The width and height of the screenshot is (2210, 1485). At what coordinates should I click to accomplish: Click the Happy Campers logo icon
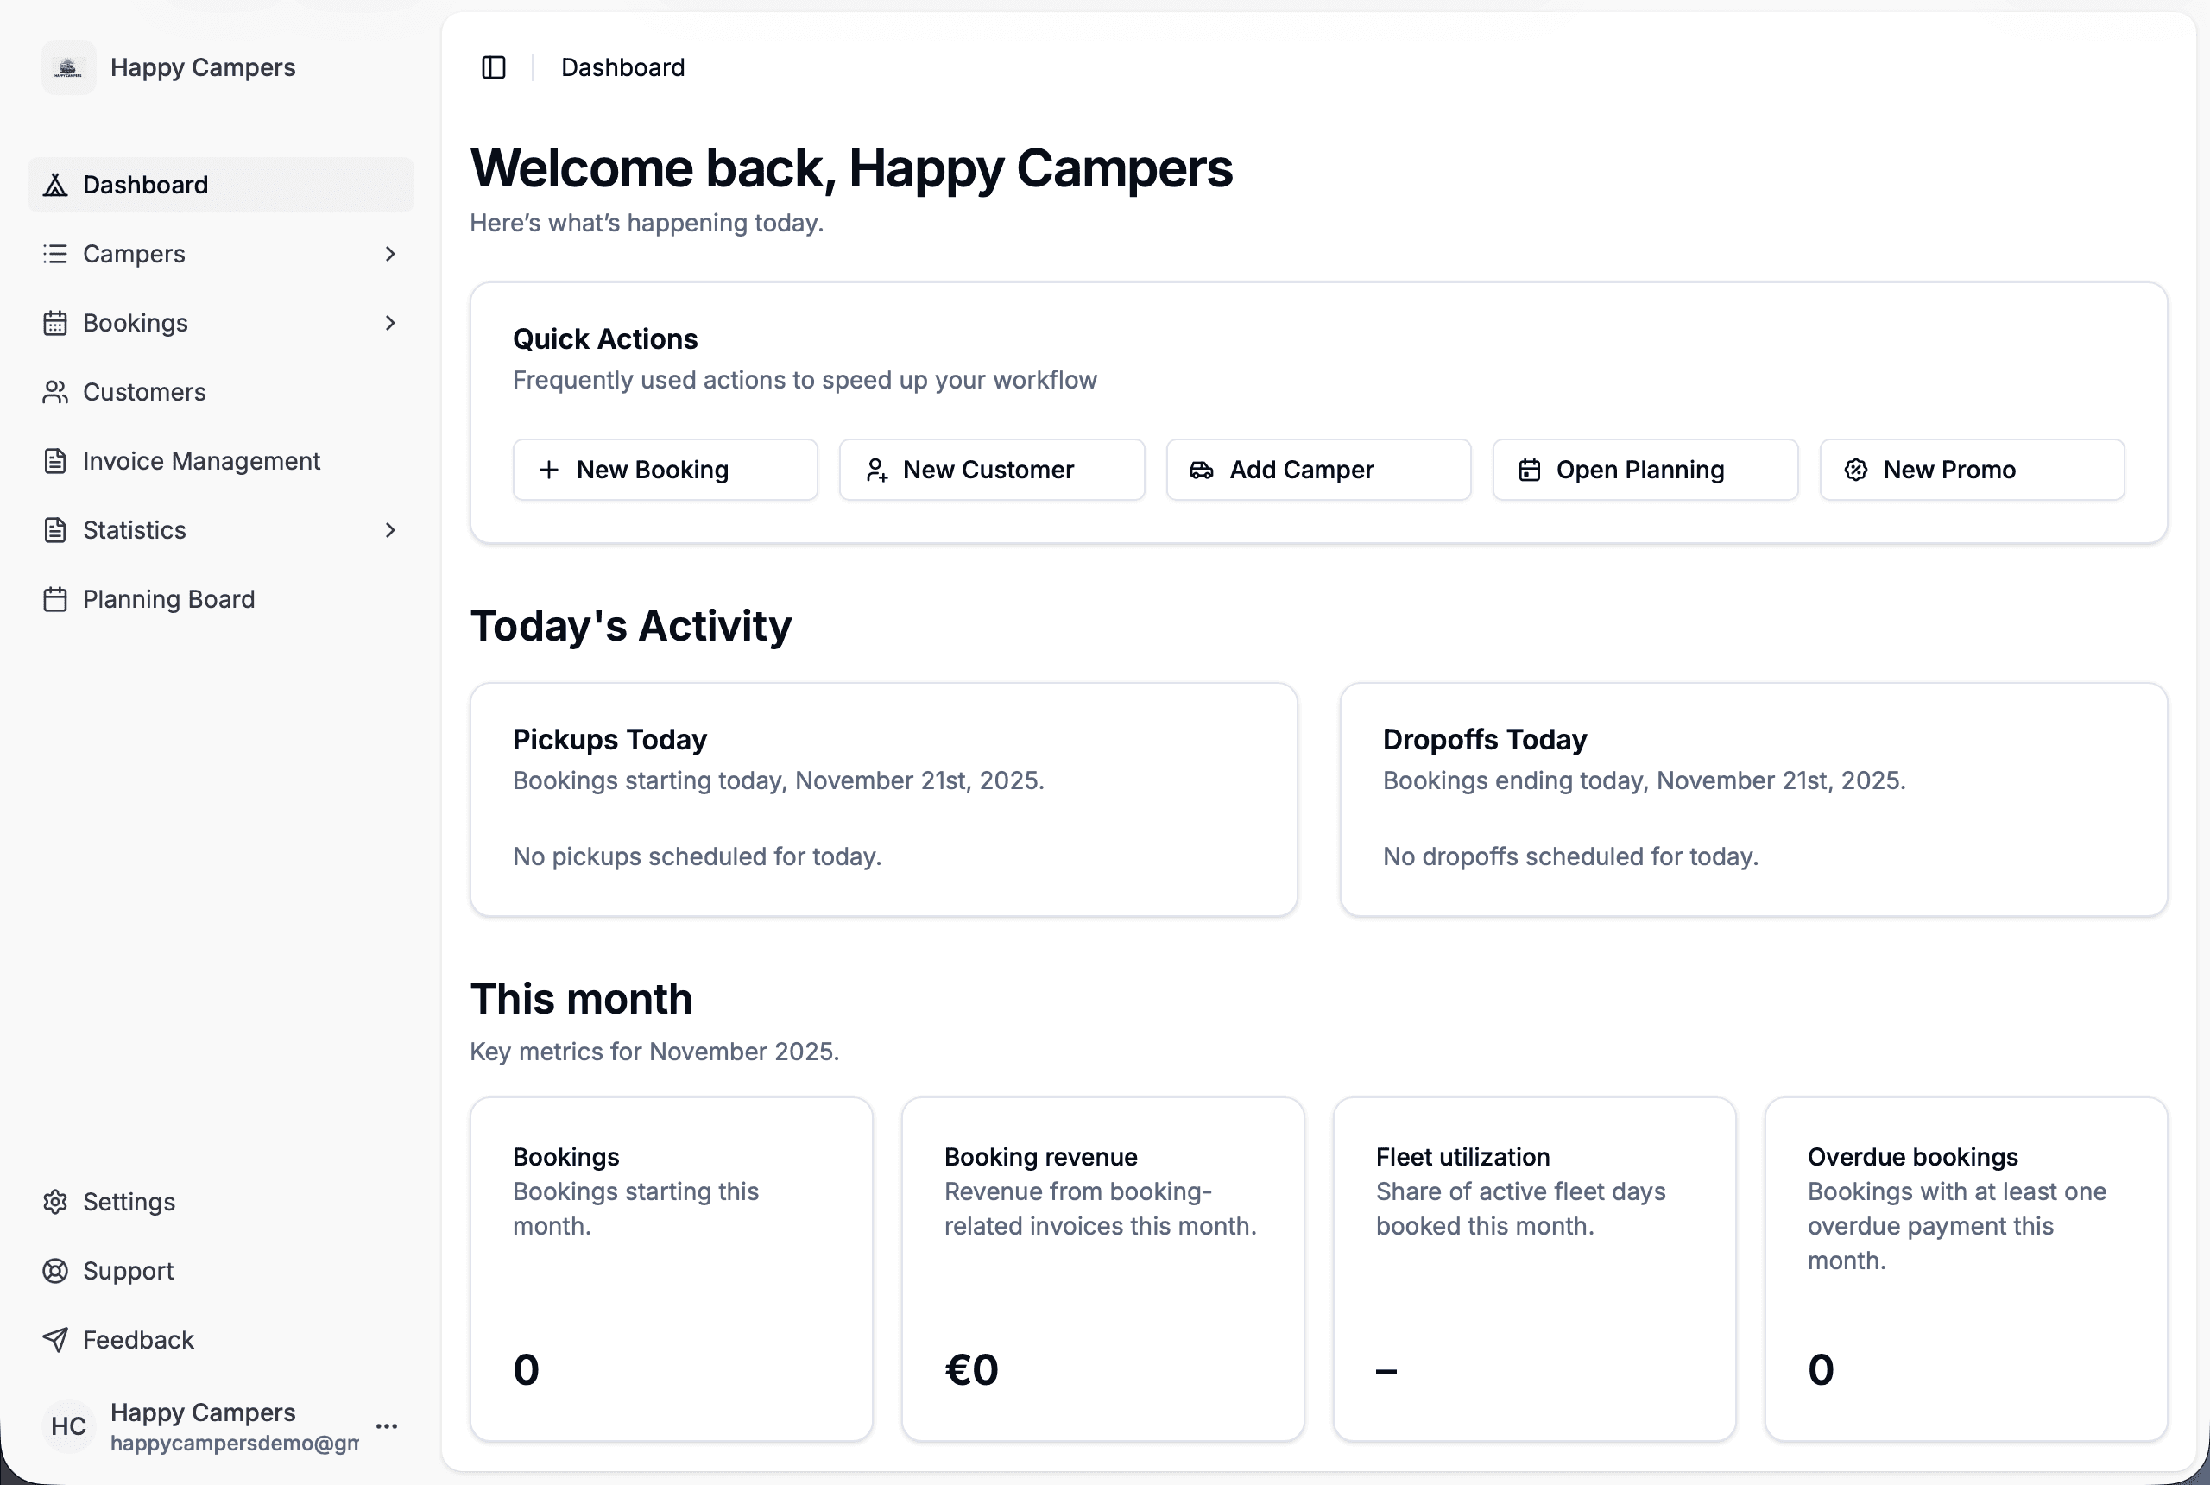[x=68, y=67]
